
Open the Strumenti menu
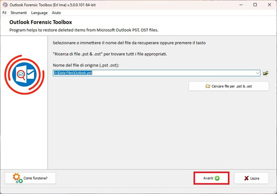coord(19,13)
